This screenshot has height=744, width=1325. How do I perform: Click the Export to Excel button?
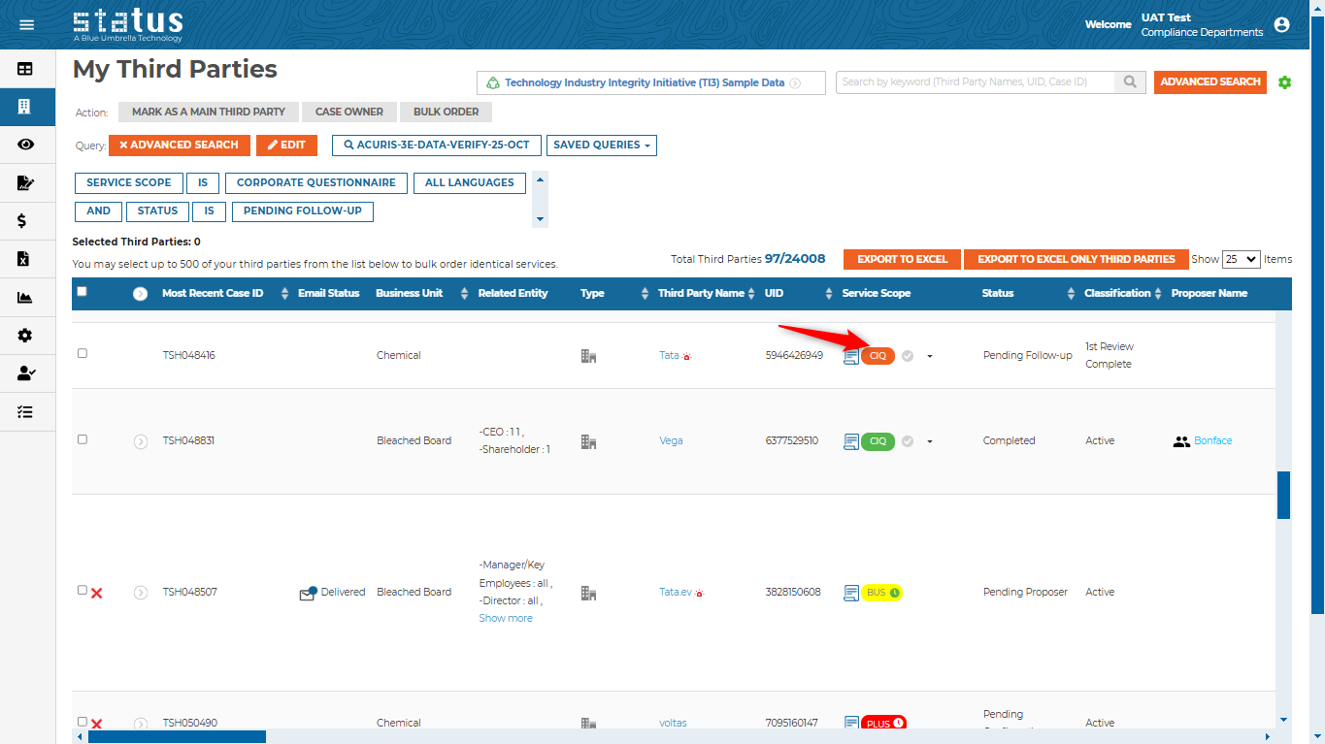[902, 259]
